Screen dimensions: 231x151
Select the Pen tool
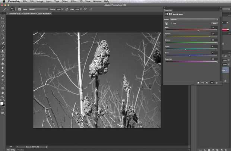[3, 76]
